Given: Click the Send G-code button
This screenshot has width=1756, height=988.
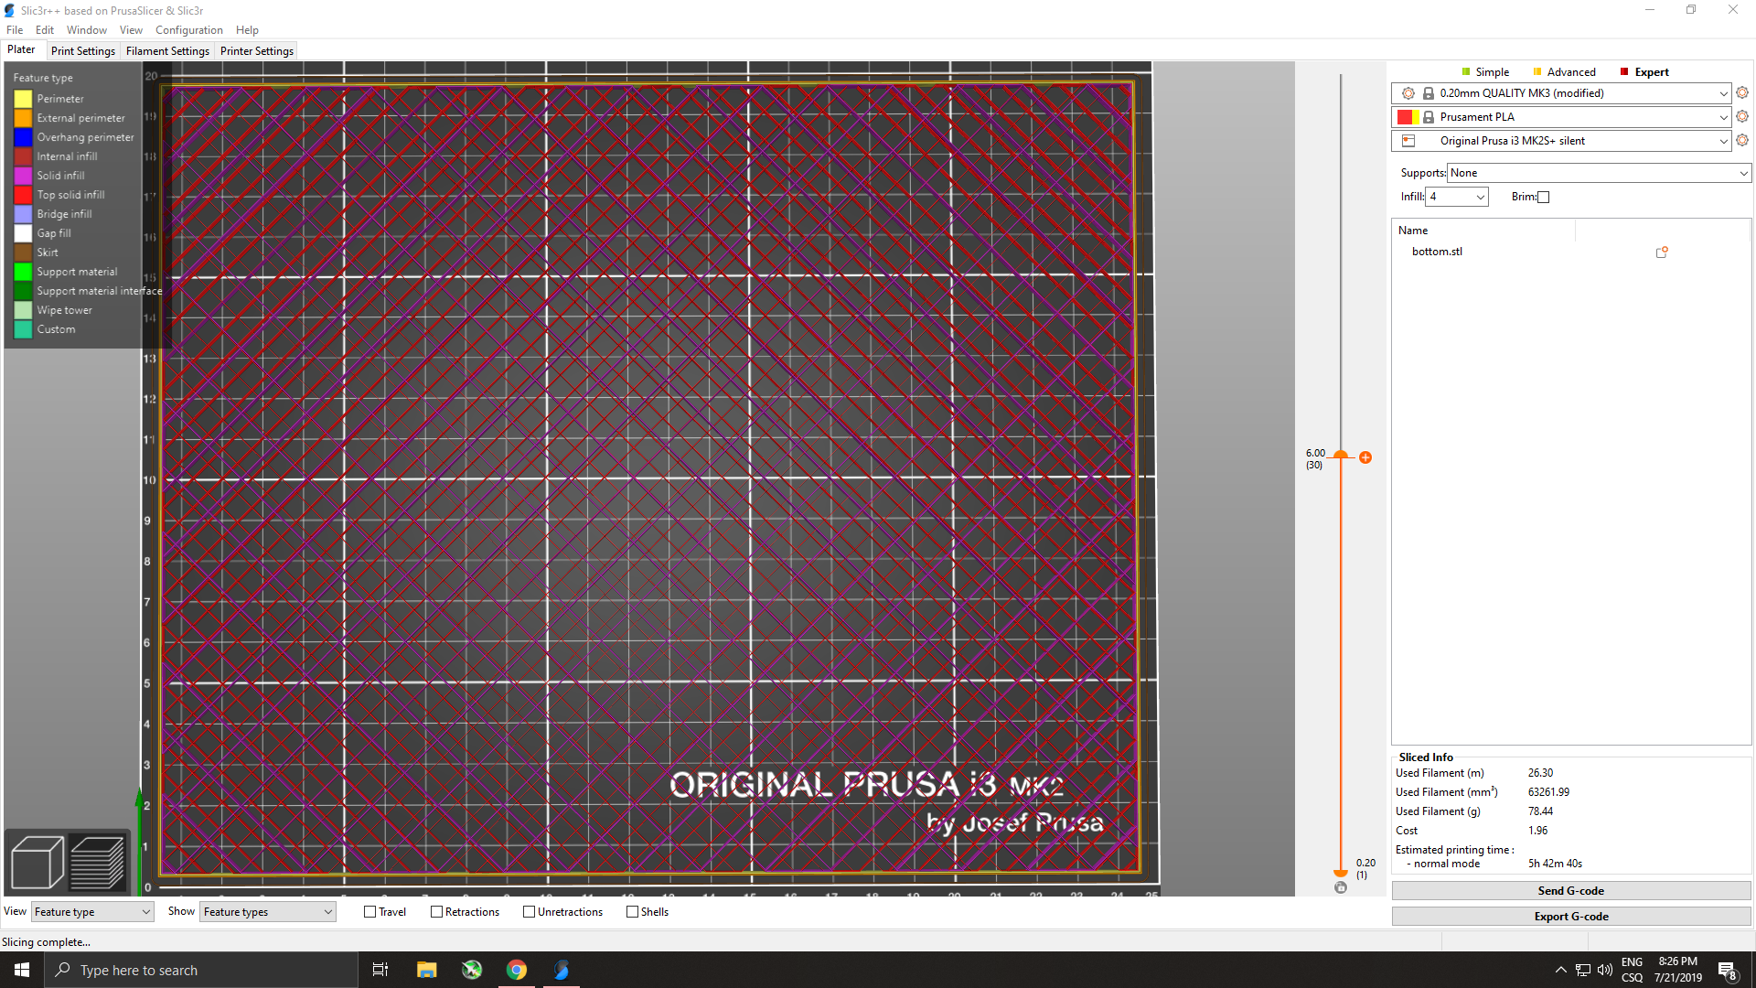Looking at the screenshot, I should [x=1571, y=891].
